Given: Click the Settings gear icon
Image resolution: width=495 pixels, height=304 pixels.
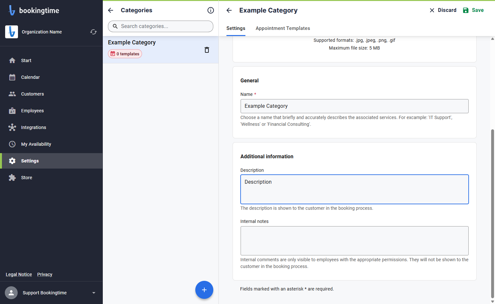Looking at the screenshot, I should pos(12,161).
